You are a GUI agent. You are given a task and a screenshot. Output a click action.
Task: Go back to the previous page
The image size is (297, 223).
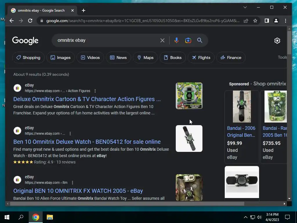12,21
